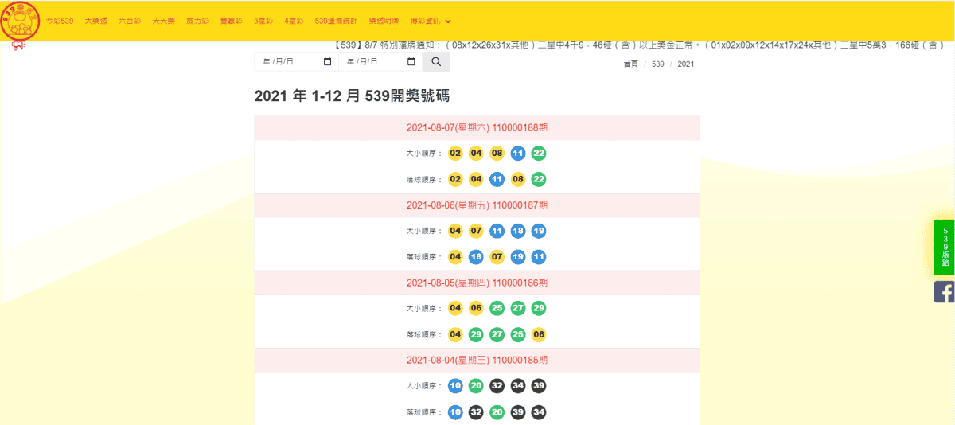Click the magnifier search button
Viewport: 955px width, 425px height.
pyautogui.click(x=436, y=62)
